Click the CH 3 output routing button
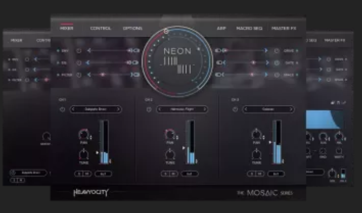The width and height of the screenshot is (362, 213). (x=276, y=174)
